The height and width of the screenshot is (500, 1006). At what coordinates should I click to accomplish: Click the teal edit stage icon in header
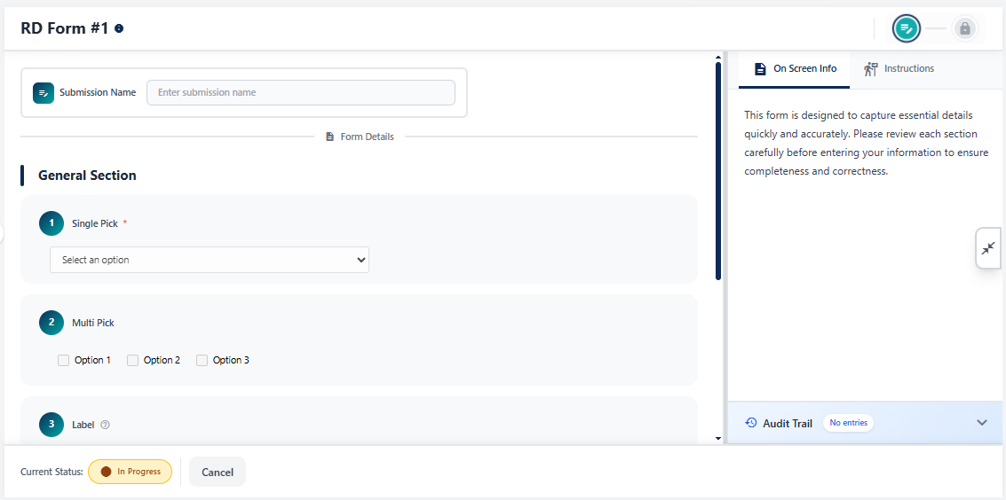click(x=906, y=28)
